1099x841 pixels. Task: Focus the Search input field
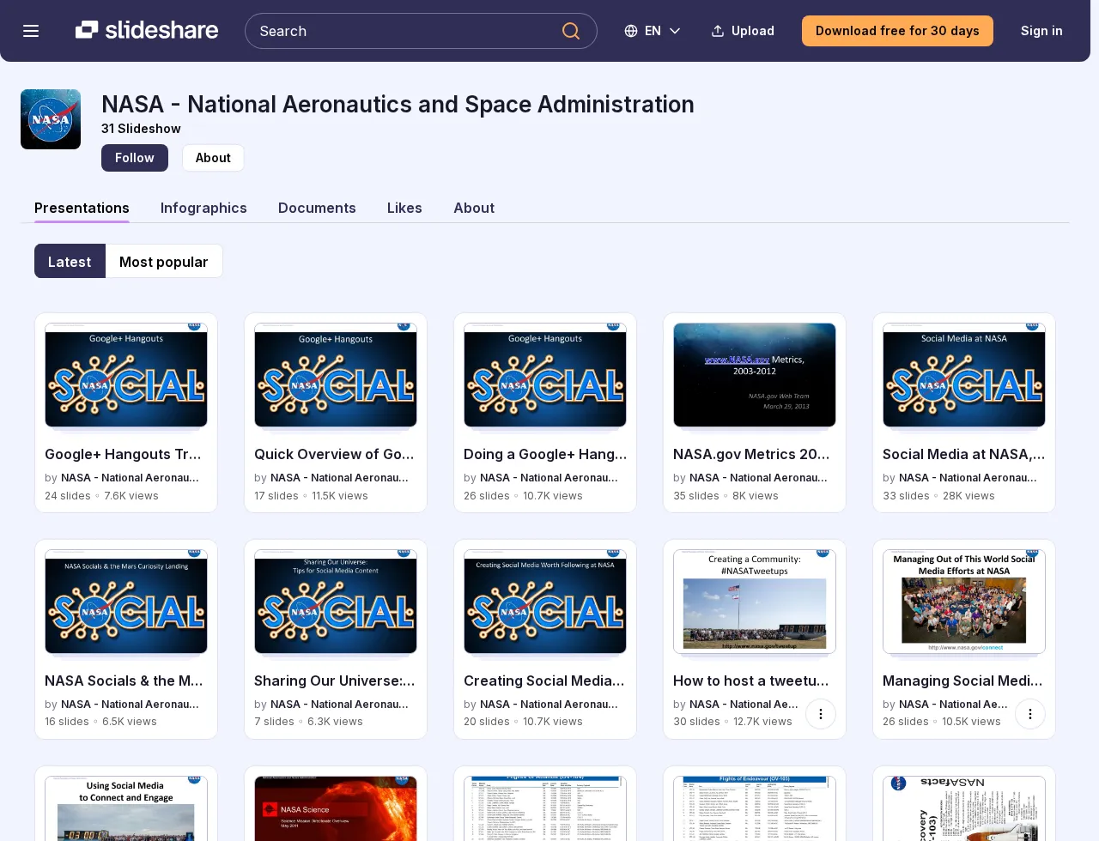405,31
